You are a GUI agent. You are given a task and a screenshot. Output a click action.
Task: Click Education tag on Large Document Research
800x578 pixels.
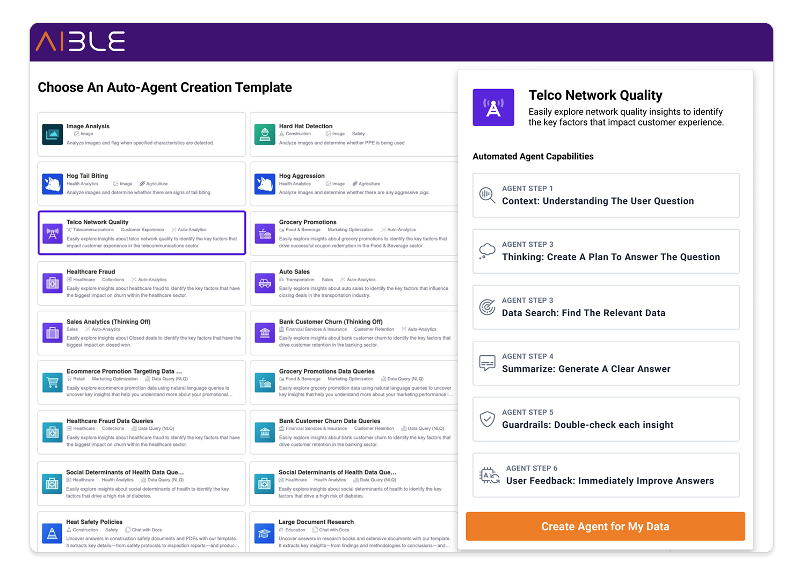(x=292, y=530)
